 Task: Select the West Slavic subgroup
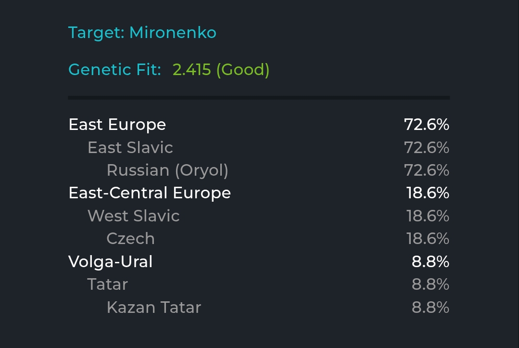click(133, 216)
